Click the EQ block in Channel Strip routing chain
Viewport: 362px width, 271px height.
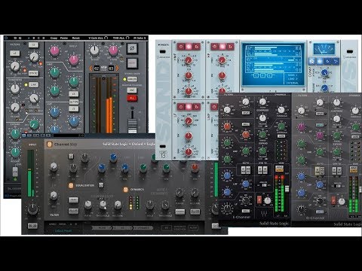(122, 228)
